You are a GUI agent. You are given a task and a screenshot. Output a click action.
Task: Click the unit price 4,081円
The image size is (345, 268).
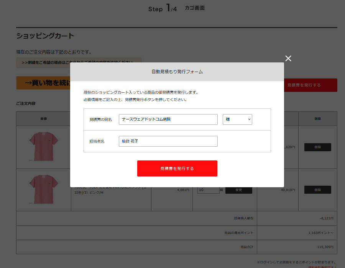pos(183,190)
